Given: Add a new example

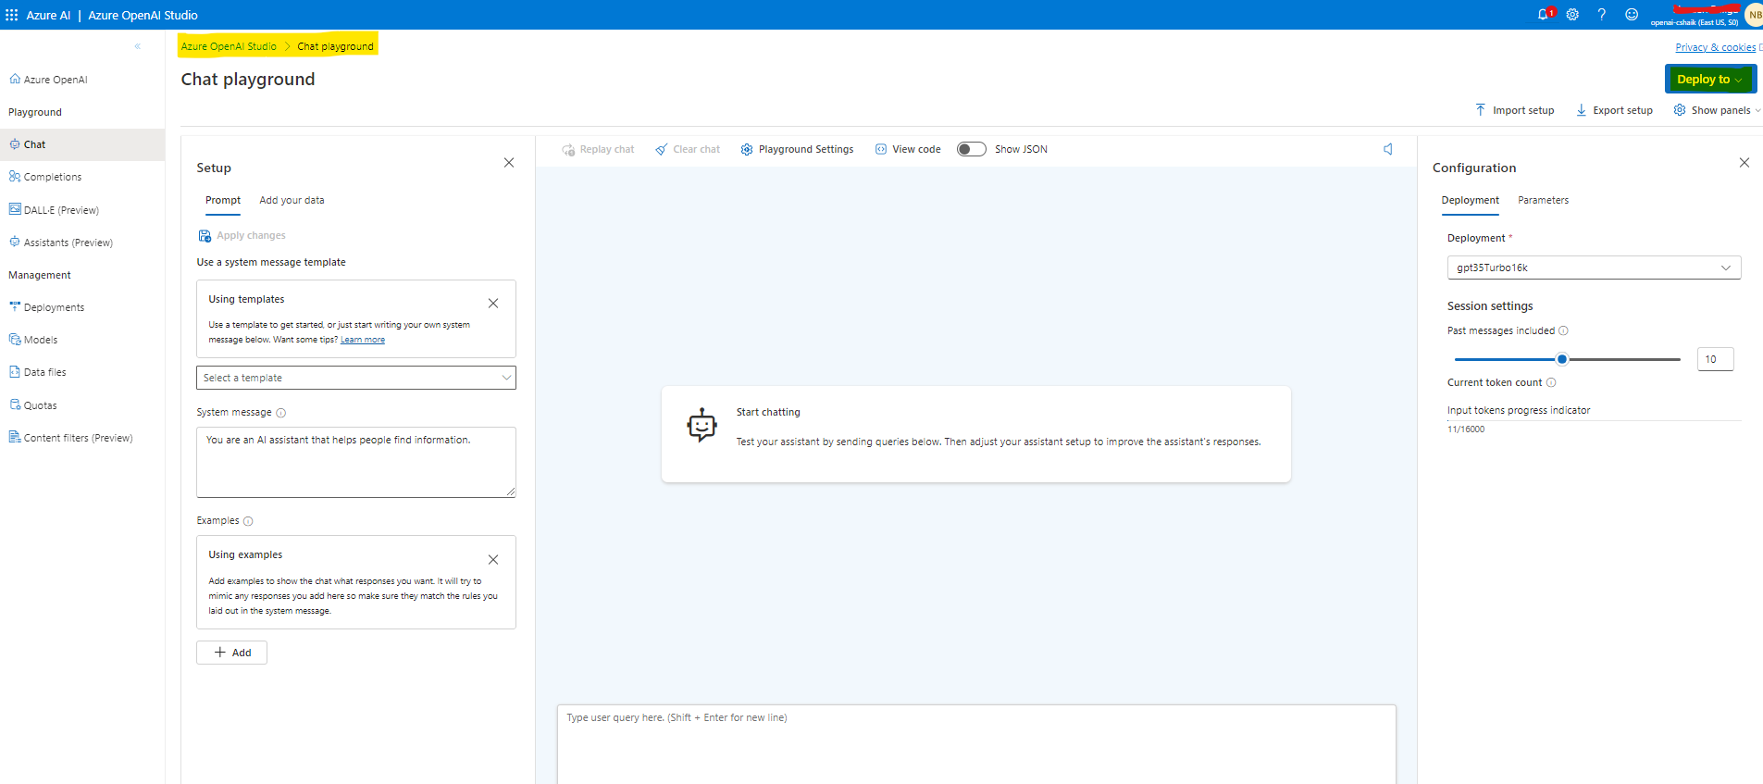Looking at the screenshot, I should [x=231, y=653].
